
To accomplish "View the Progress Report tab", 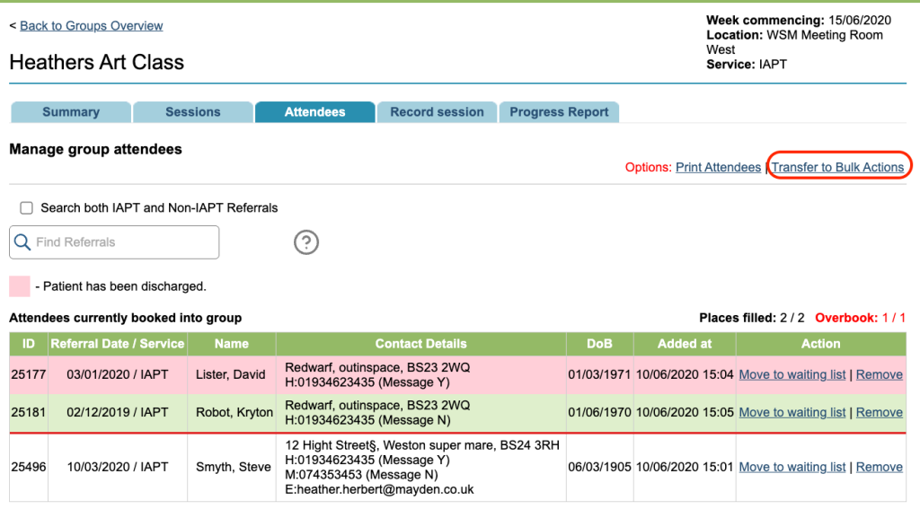I will 559,112.
